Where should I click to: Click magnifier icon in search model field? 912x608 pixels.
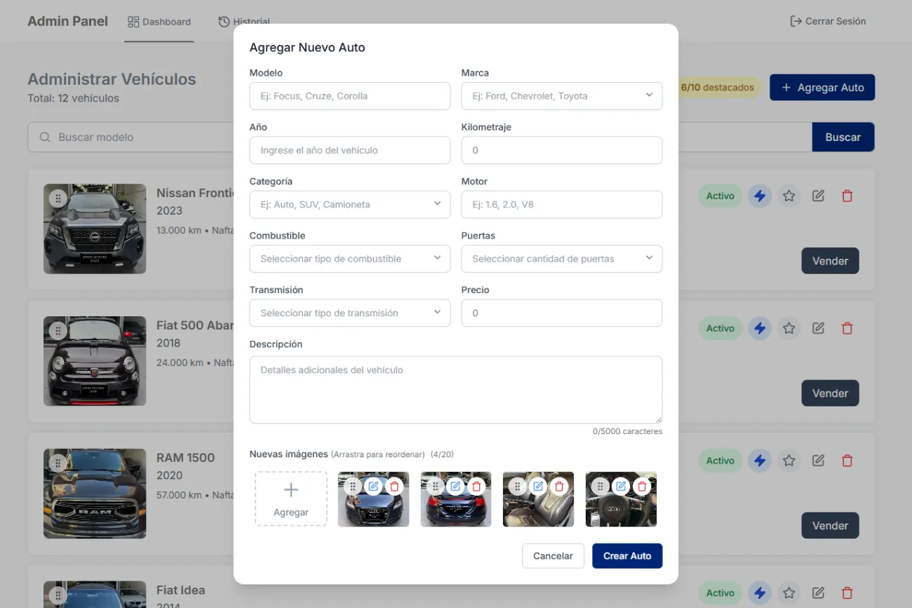[x=45, y=137]
